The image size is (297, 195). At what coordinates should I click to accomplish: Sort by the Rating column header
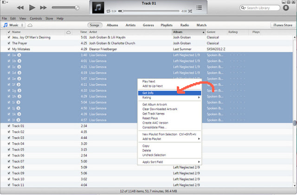pyautogui.click(x=233, y=32)
